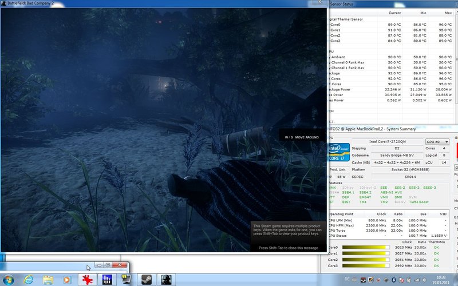Click the DE language indicator in tray
Viewport: 458px width, 286px height.
tap(347, 280)
